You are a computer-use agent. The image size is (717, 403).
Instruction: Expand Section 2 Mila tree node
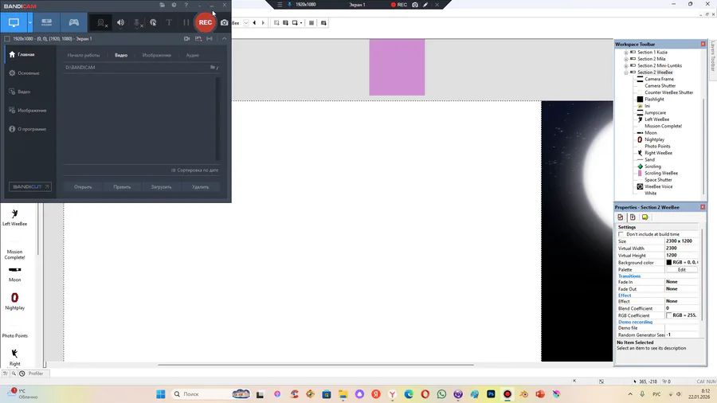coord(626,59)
